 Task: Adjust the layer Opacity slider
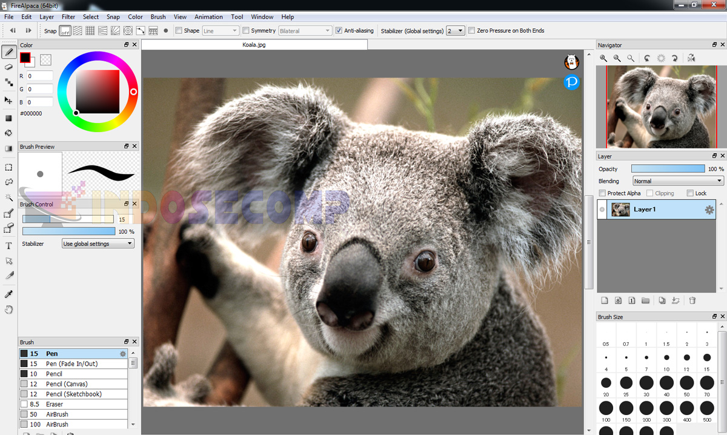(x=668, y=169)
